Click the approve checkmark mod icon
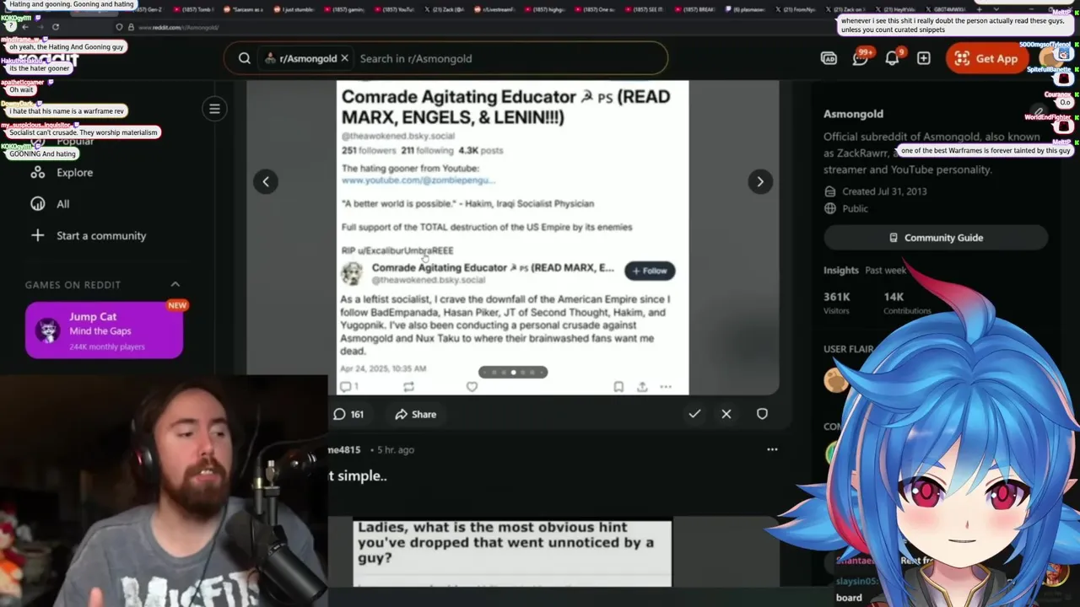1080x607 pixels. click(x=694, y=414)
